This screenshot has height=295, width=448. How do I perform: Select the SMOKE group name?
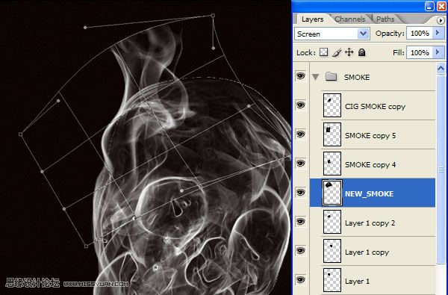pos(357,77)
